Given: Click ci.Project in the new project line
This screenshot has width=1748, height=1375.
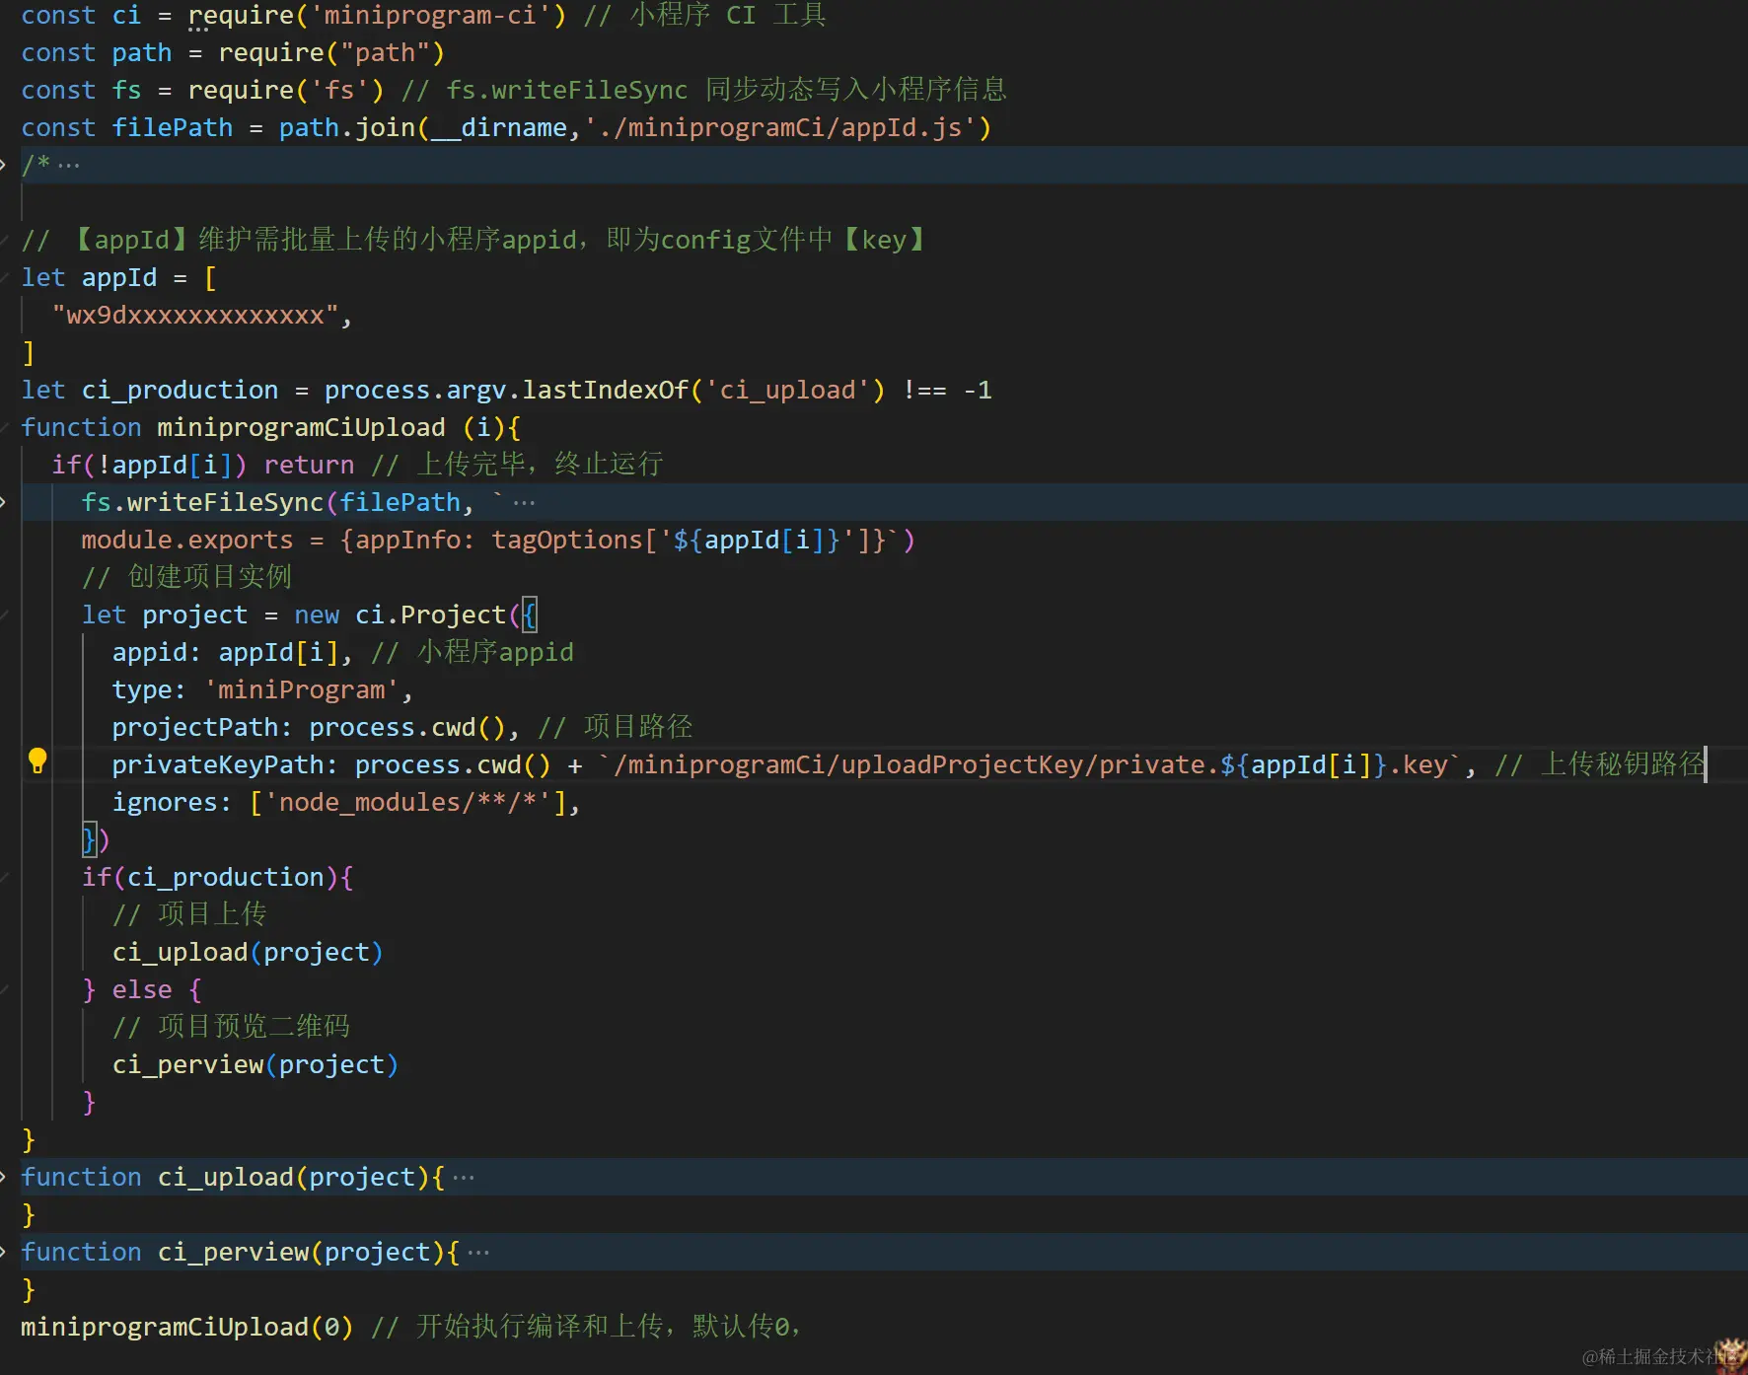Looking at the screenshot, I should 430,615.
